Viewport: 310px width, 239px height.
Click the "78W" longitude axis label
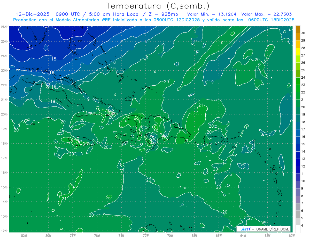point(73,235)
